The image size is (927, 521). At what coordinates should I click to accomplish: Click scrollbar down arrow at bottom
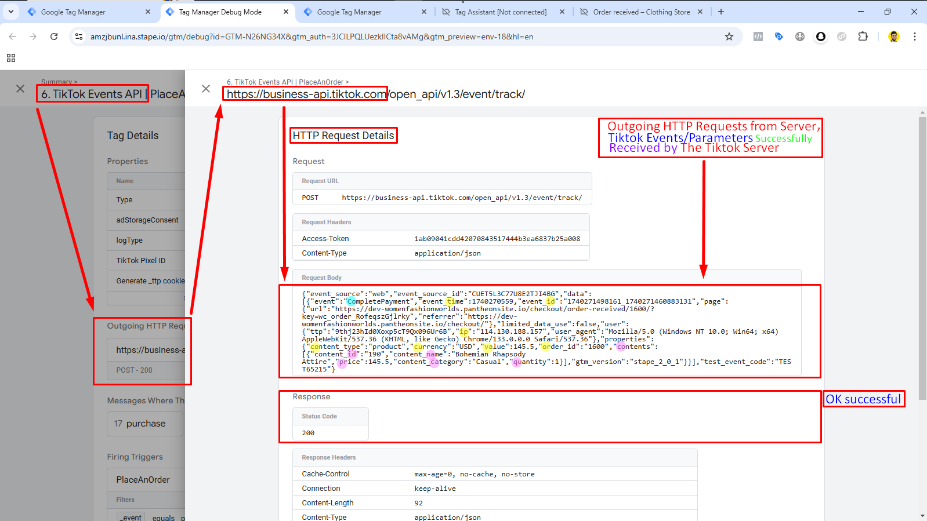pos(922,516)
